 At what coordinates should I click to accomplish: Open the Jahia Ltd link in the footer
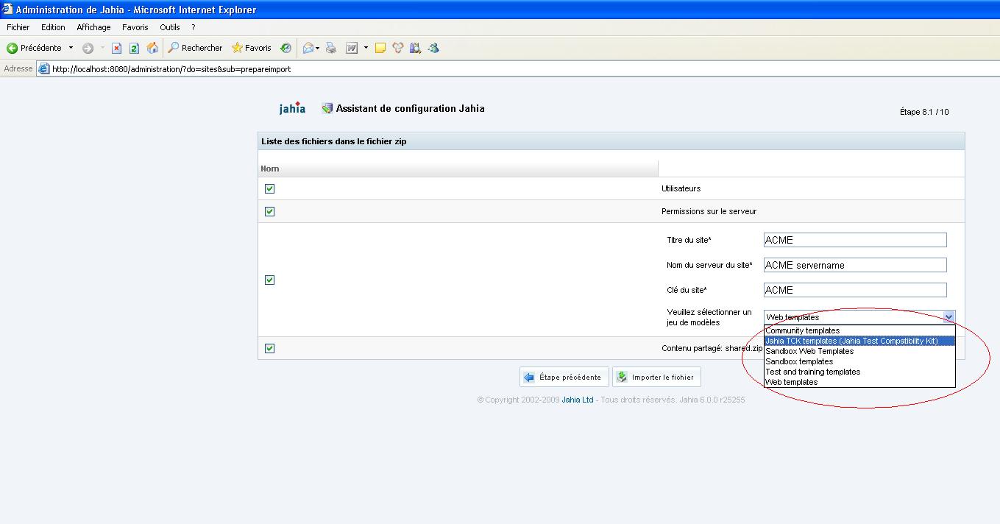[578, 400]
